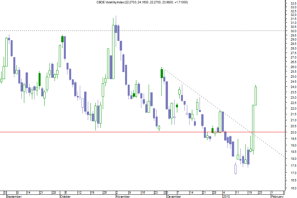Click the CBOE Volatility Index chart title
This screenshot has width=297, height=198.
142,2
